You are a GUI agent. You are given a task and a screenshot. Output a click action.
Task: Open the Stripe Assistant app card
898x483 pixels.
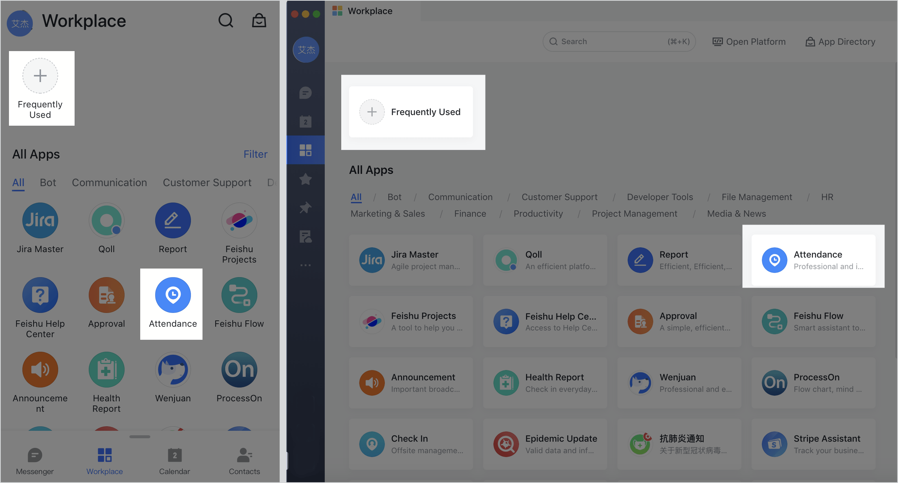[x=813, y=444]
